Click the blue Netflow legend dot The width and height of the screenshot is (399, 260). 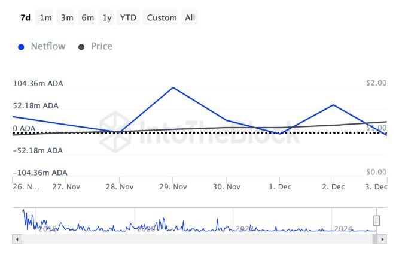(22, 47)
